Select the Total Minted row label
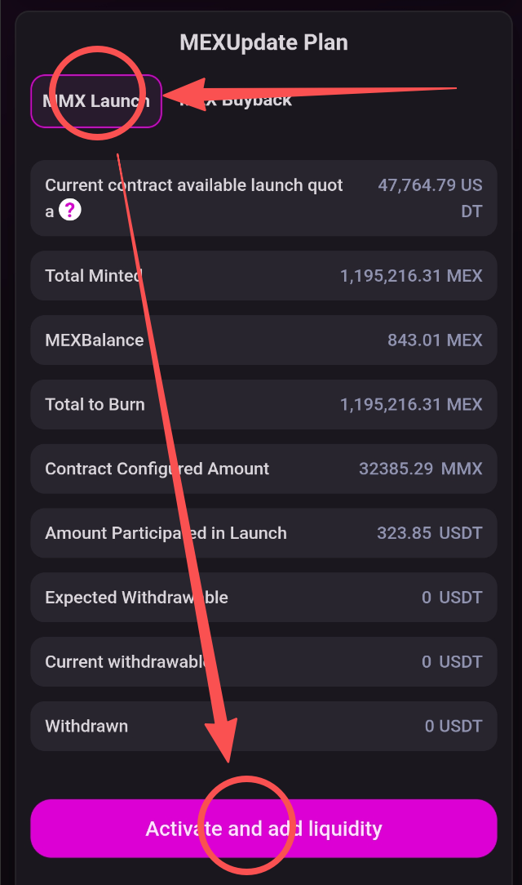Screen dimensions: 522x885 [x=93, y=276]
